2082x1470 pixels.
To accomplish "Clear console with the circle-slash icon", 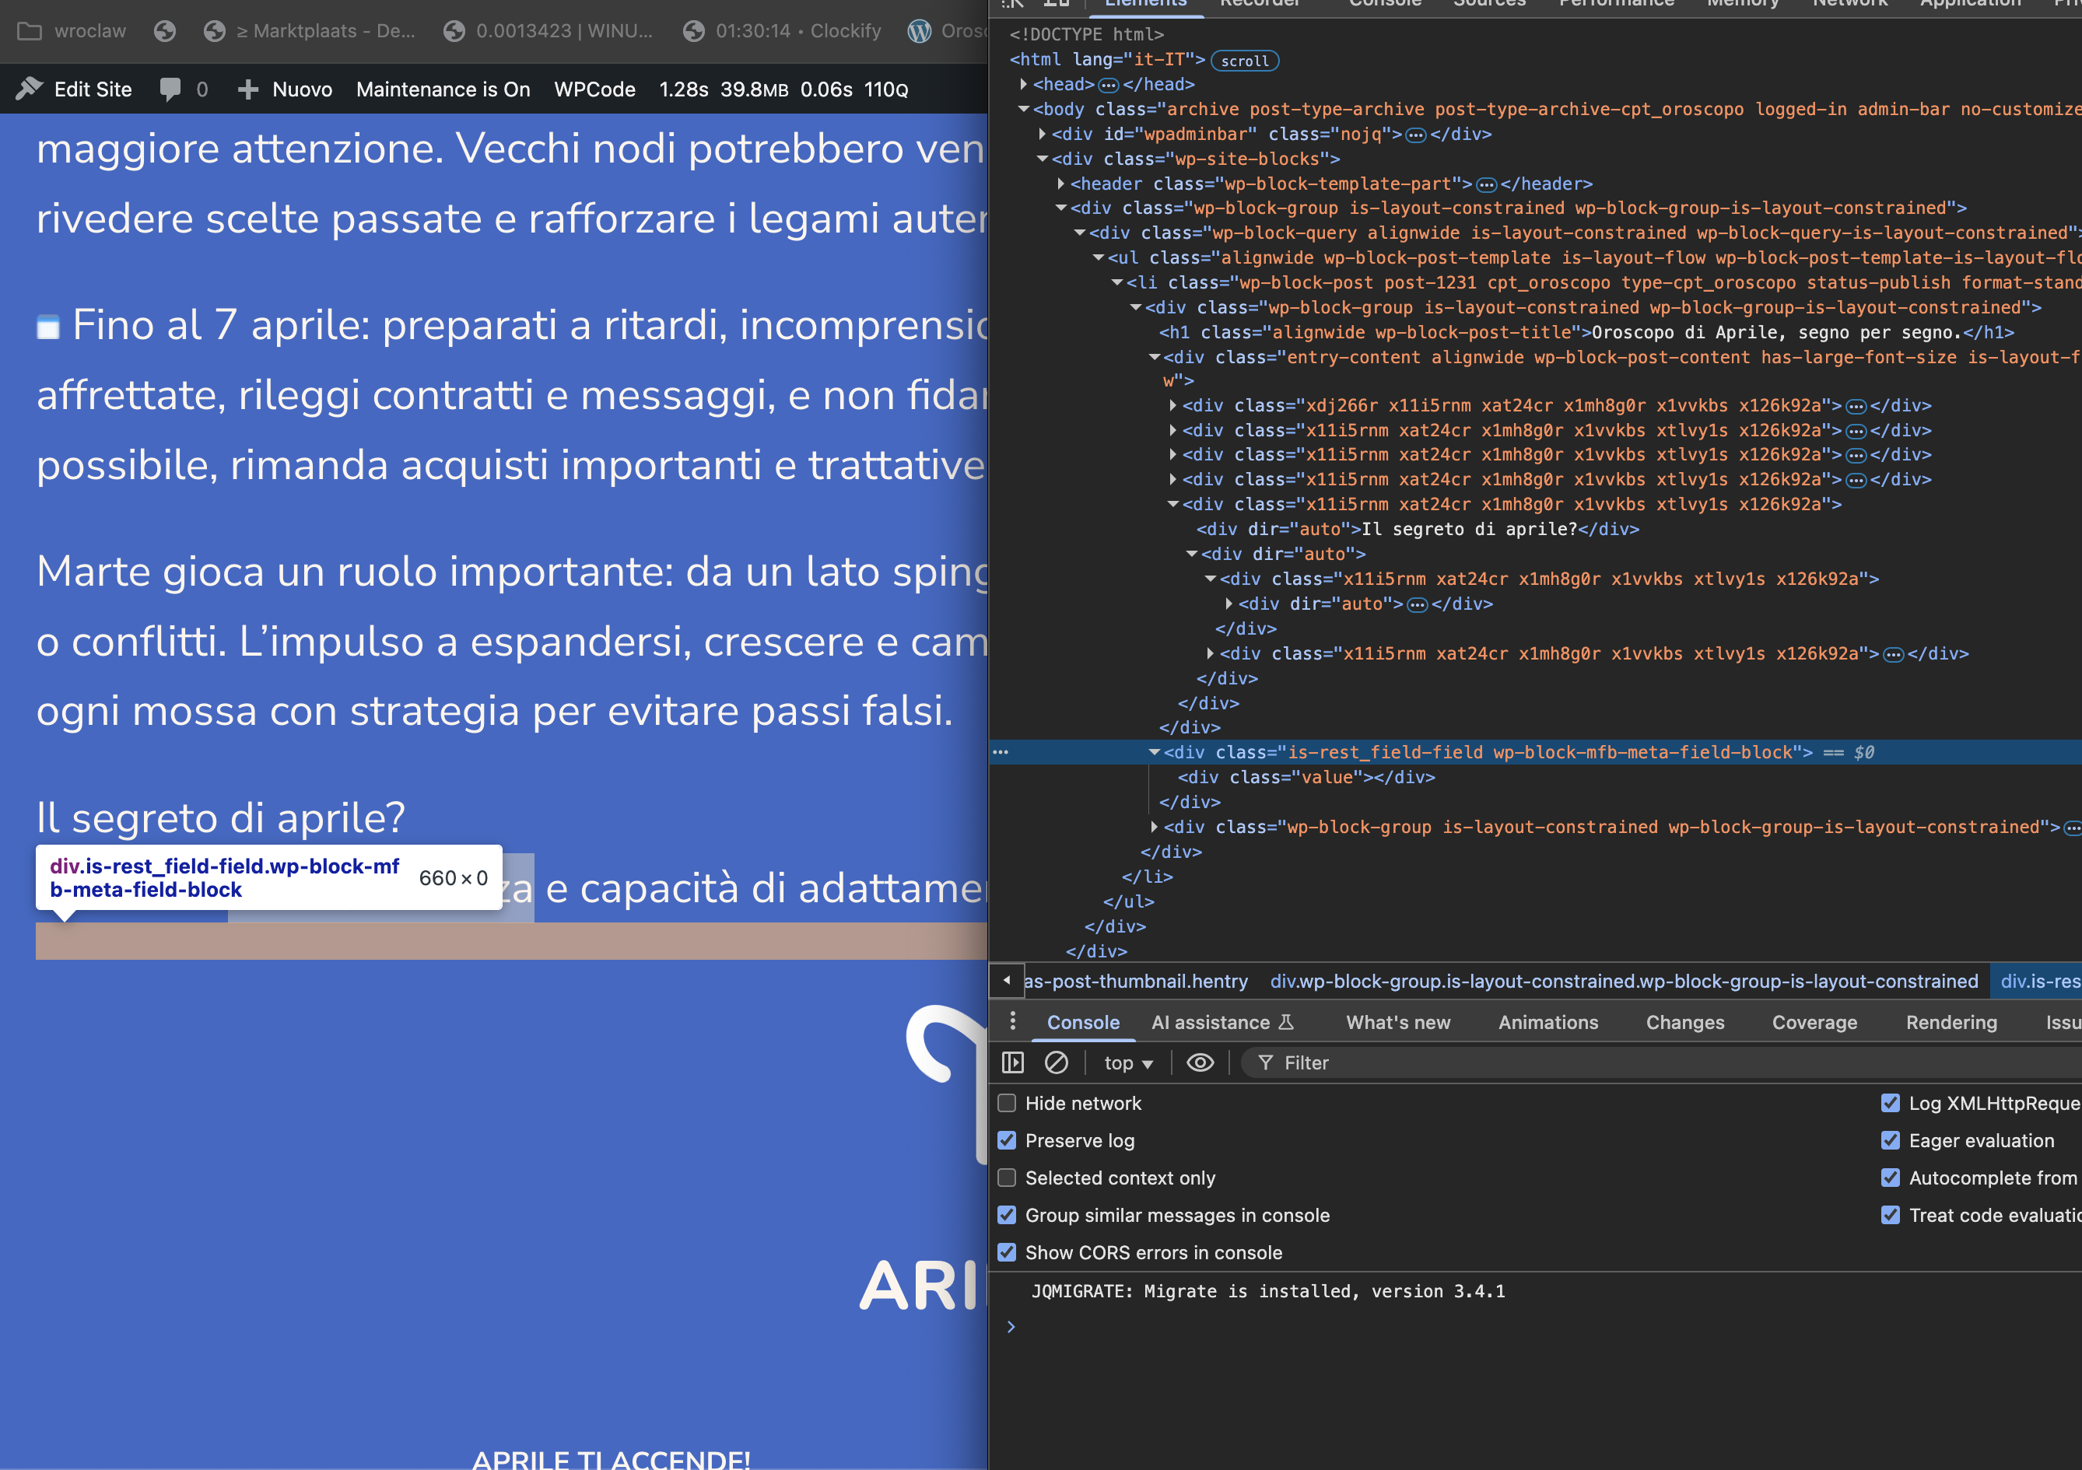I will pos(1056,1062).
